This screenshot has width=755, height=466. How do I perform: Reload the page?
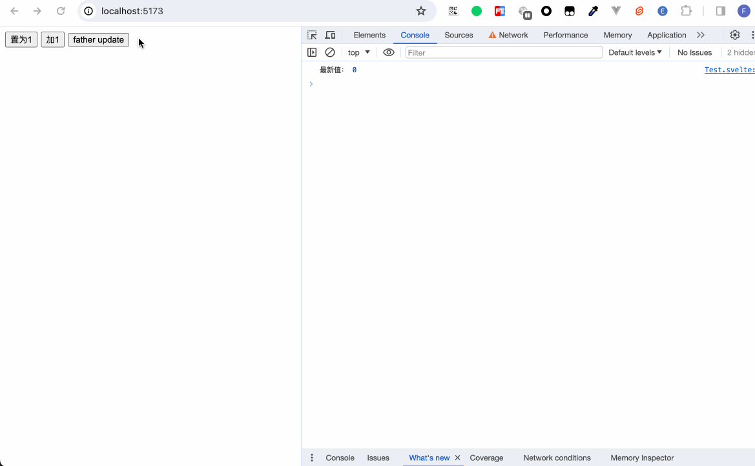[x=61, y=11]
